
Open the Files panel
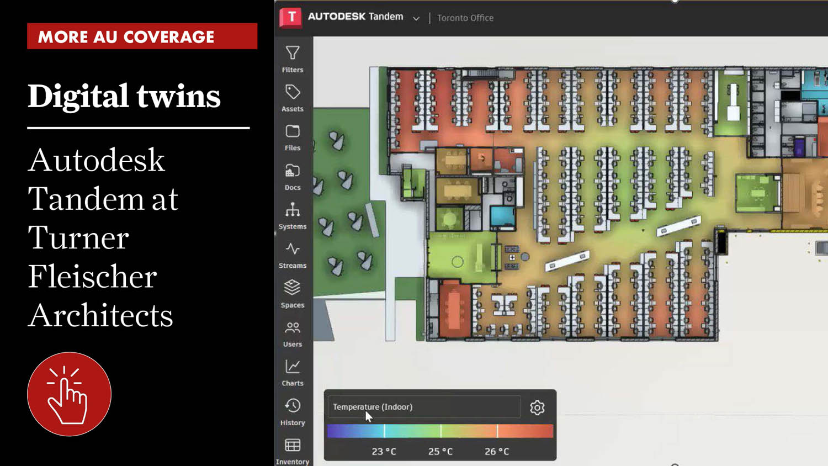point(293,137)
